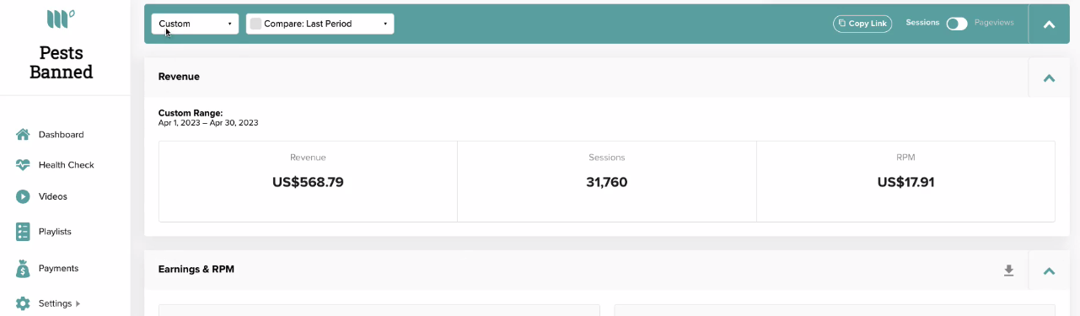The image size is (1080, 316).
Task: Collapse the Revenue section
Action: click(x=1050, y=78)
